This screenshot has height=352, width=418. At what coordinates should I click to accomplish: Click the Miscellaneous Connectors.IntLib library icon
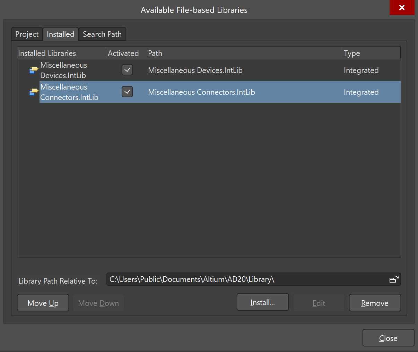tap(34, 92)
